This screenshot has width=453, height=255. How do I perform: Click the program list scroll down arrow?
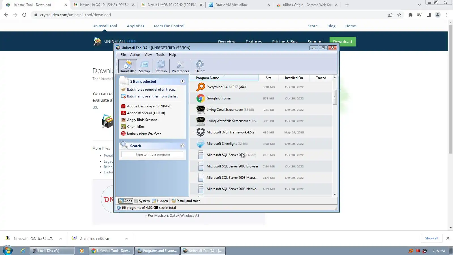tap(335, 194)
